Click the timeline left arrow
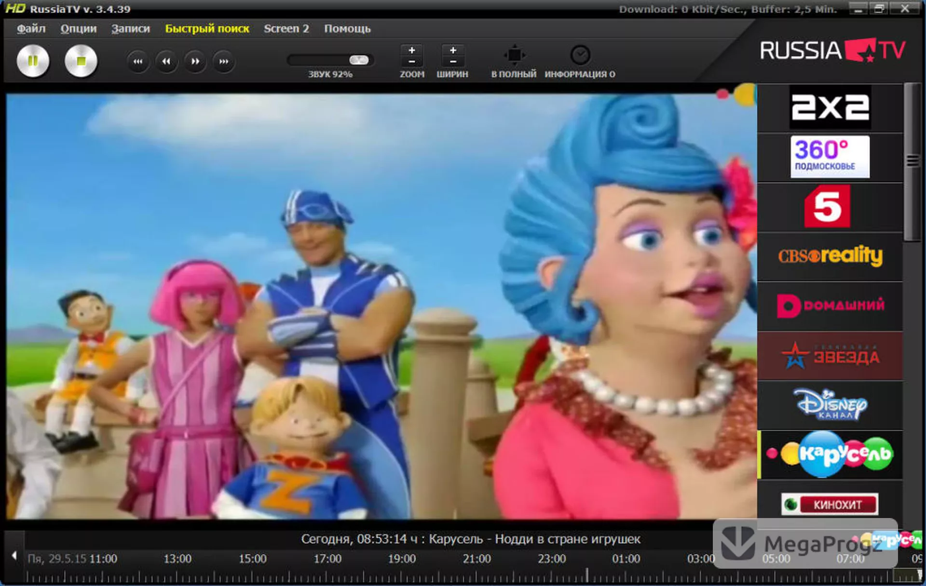 pyautogui.click(x=14, y=556)
